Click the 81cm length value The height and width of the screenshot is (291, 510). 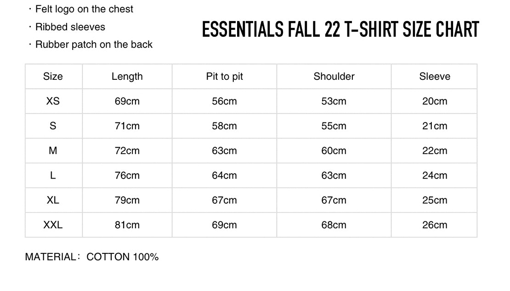[x=127, y=225]
